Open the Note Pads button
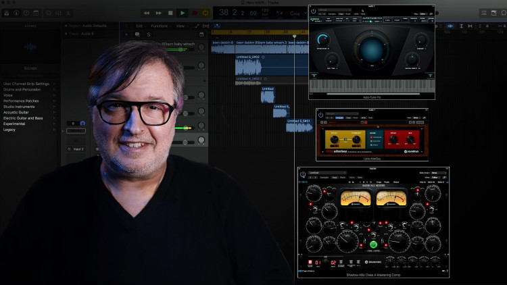The width and height of the screenshot is (507, 285). click(493, 13)
